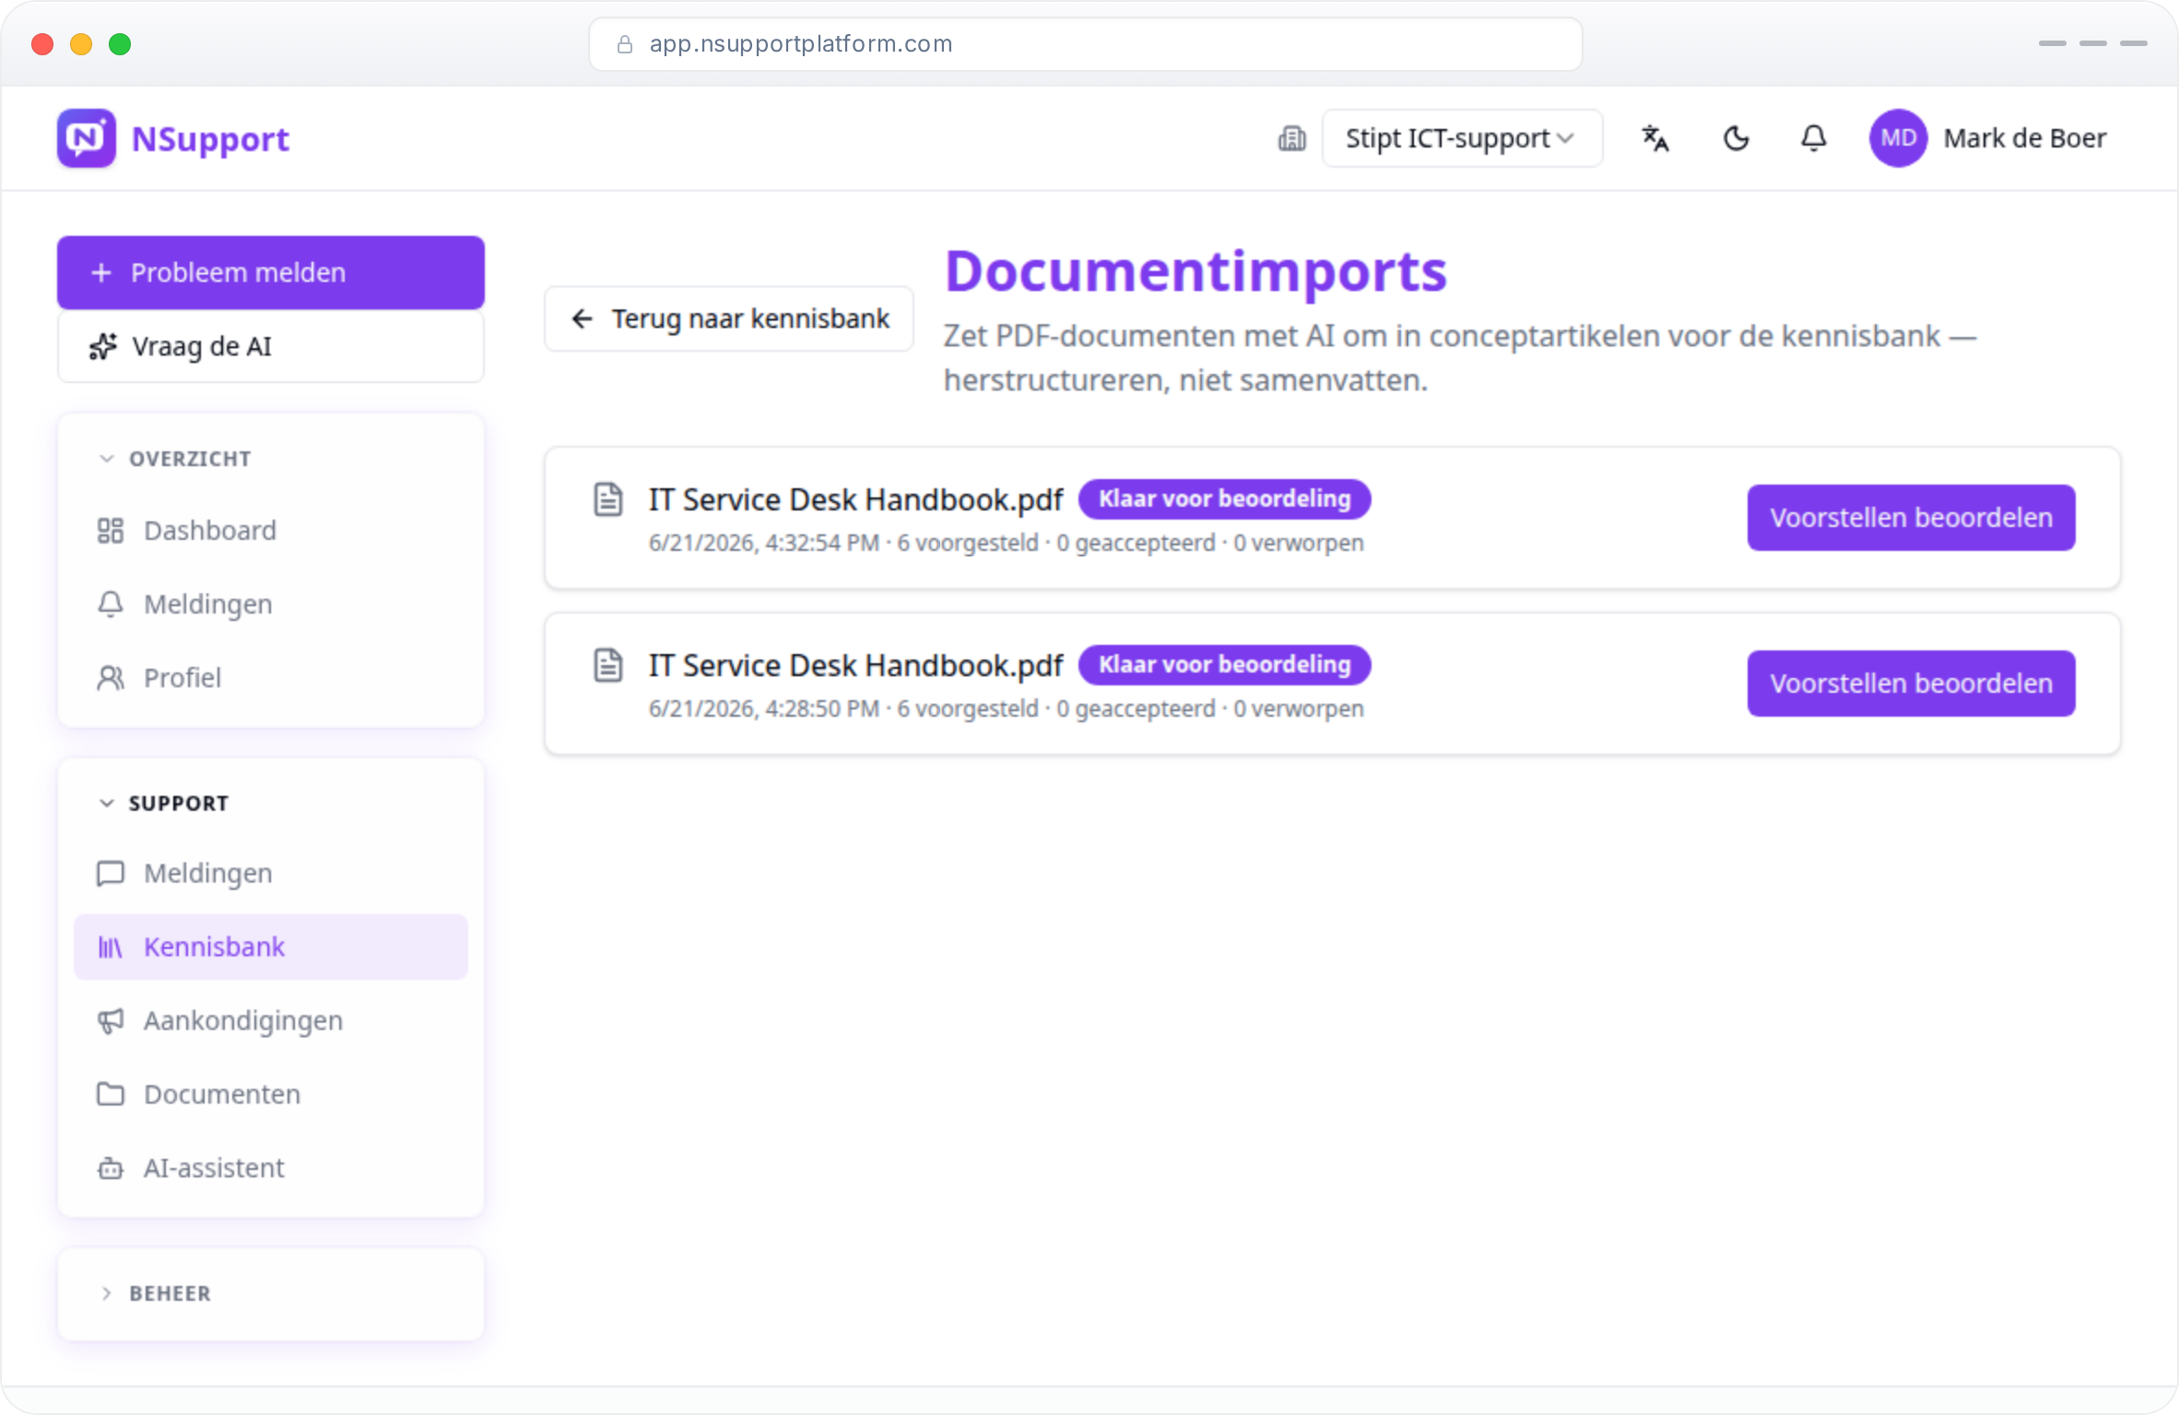Click the Kennisbank library icon
This screenshot has height=1415, width=2179.
coord(111,947)
